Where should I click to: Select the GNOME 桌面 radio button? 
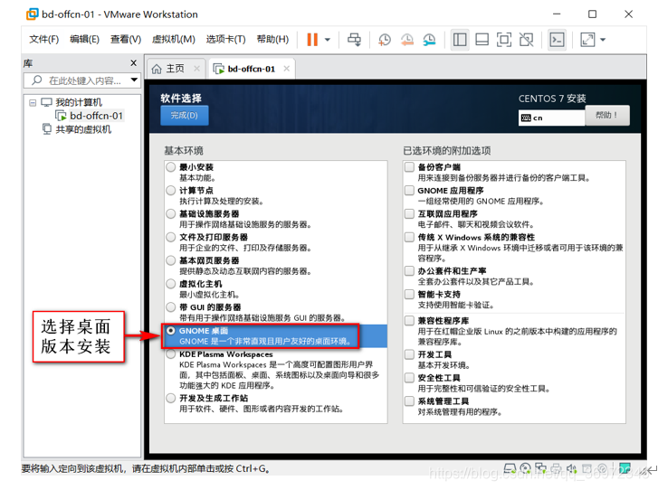[171, 331]
